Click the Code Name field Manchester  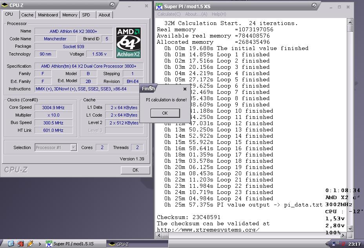pos(55,39)
